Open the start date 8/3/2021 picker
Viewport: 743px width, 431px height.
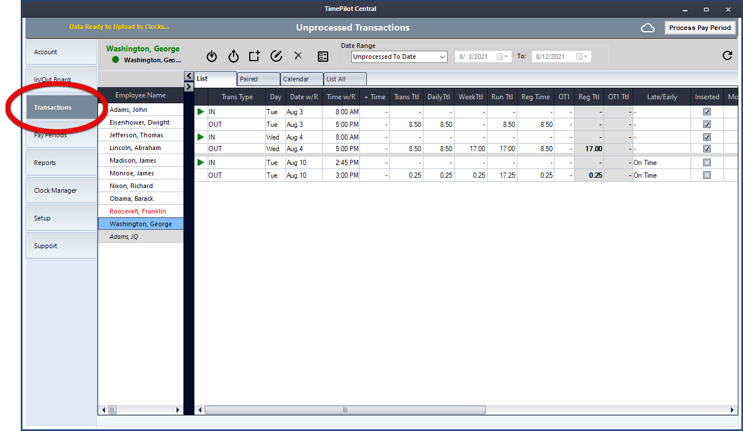point(504,56)
